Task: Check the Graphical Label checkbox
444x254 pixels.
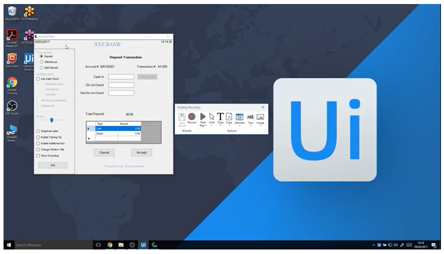Action: (x=38, y=131)
